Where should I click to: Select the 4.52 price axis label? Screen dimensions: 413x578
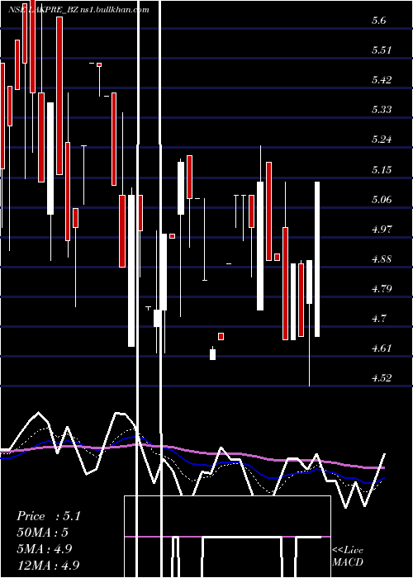click(382, 378)
